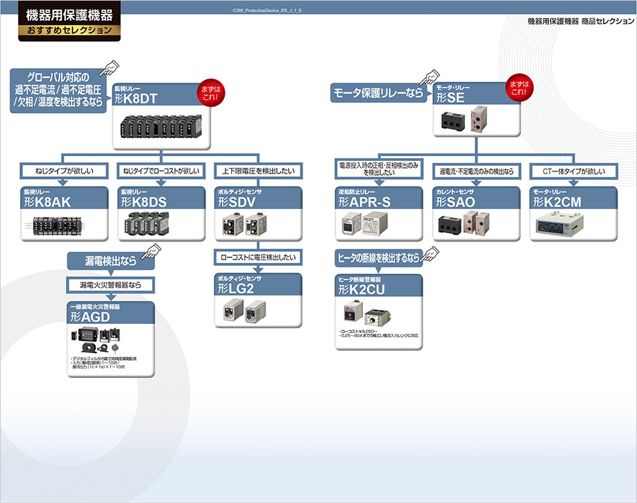Click the 上下限電圧を検出したい label
The image size is (637, 503).
click(x=258, y=171)
